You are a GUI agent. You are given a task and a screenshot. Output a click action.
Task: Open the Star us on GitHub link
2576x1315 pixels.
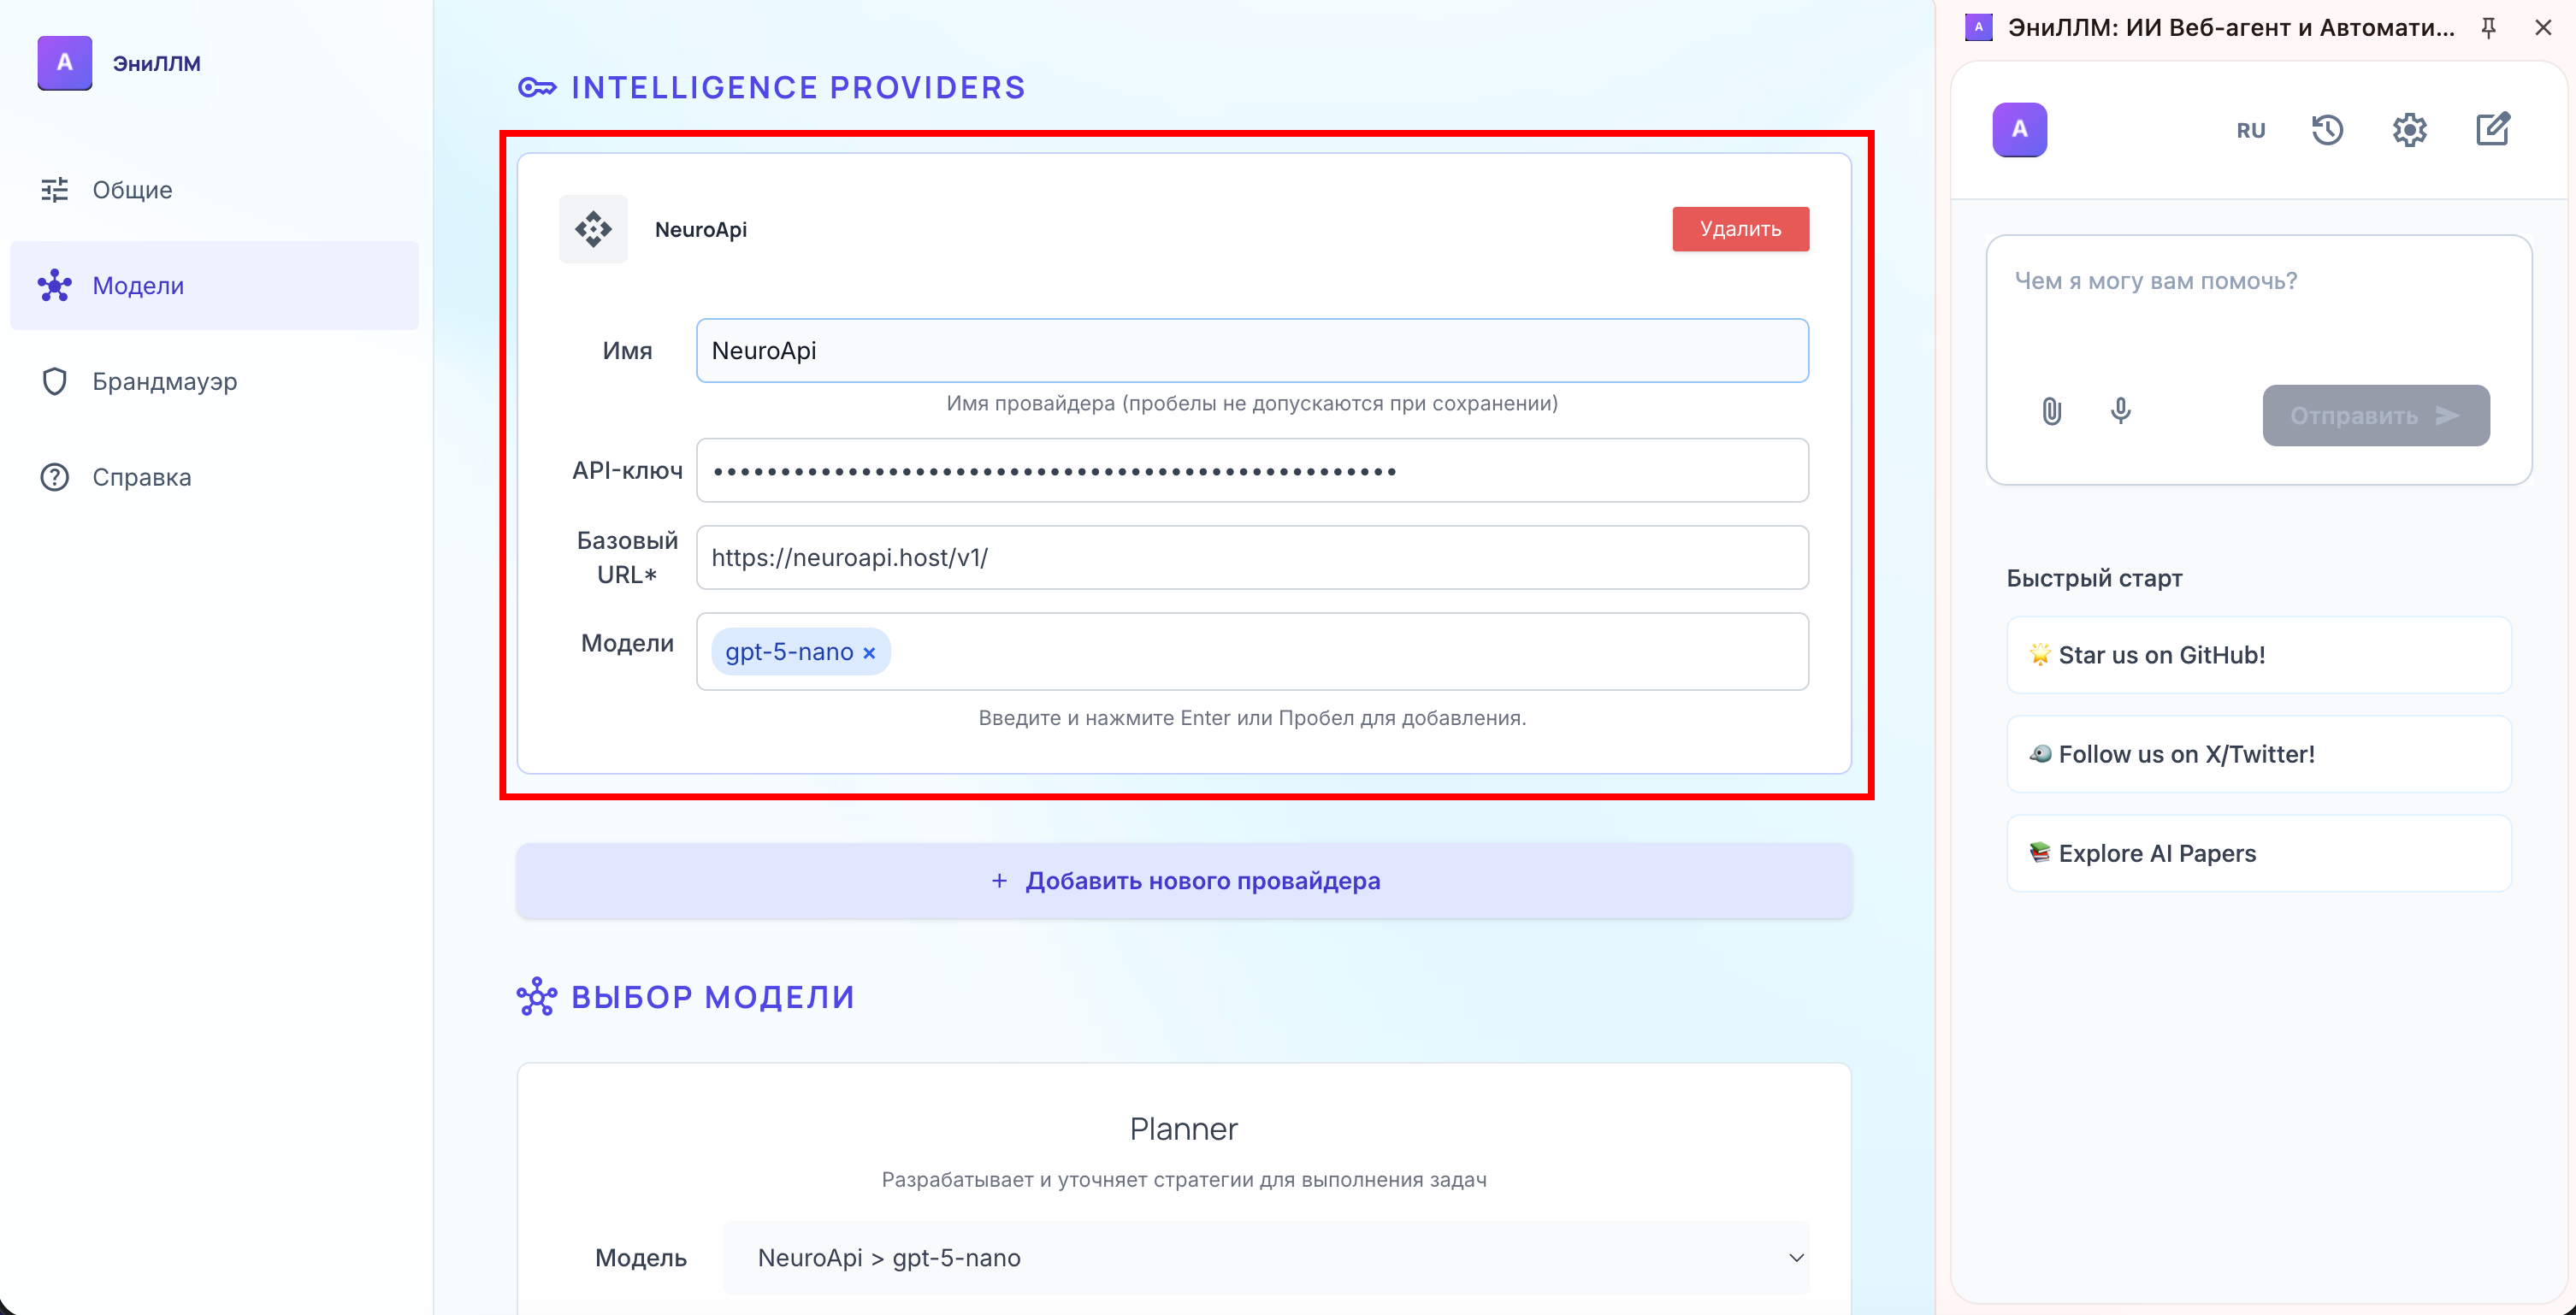click(2257, 655)
